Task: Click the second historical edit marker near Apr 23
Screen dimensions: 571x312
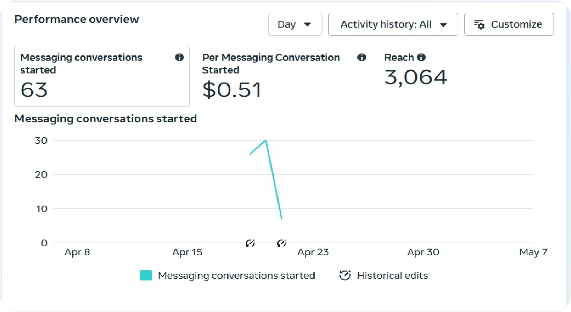Action: 282,243
